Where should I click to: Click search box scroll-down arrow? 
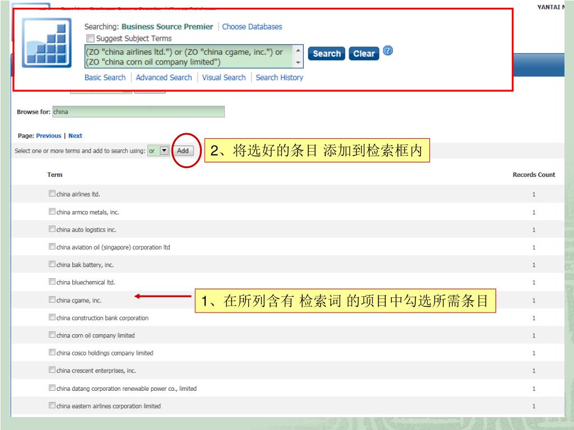click(x=298, y=63)
